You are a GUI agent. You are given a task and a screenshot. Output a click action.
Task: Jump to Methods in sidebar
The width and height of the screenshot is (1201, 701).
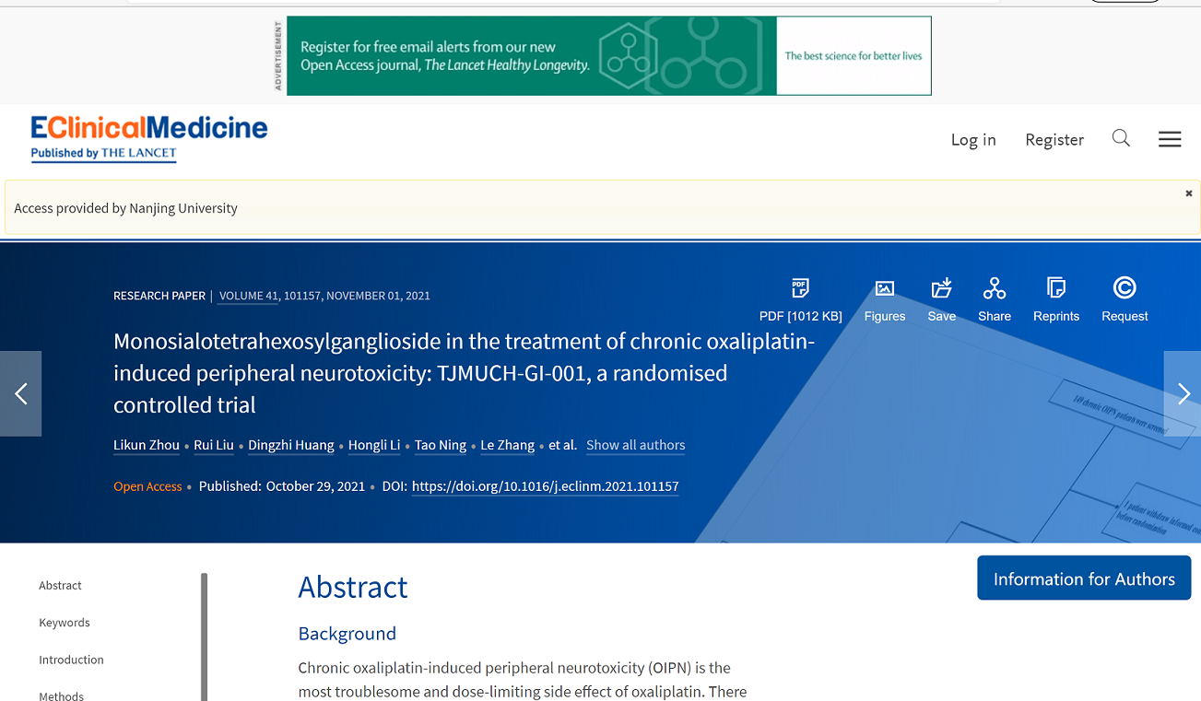click(61, 695)
